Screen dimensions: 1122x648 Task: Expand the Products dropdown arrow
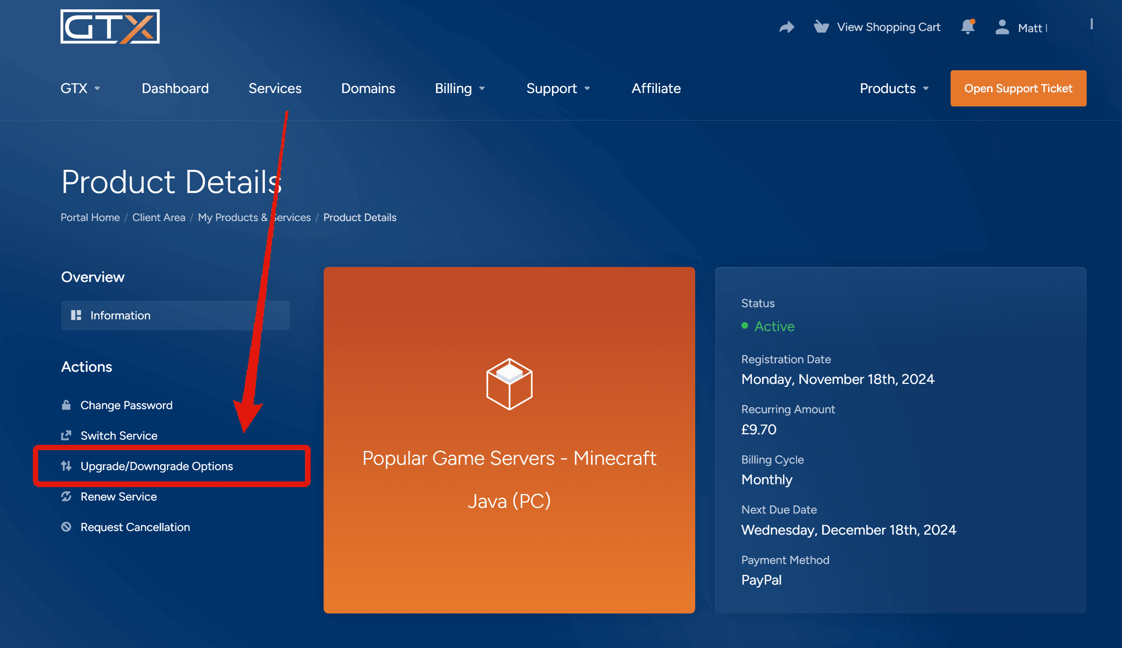click(926, 89)
